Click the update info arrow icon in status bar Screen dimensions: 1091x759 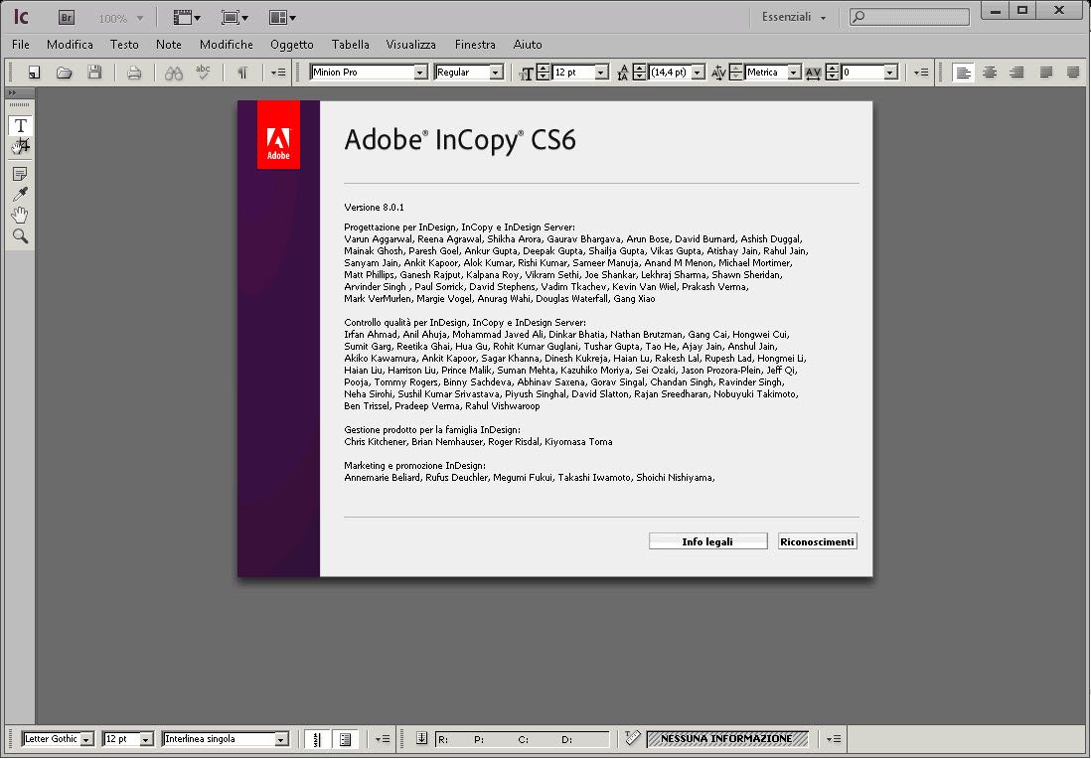click(421, 738)
